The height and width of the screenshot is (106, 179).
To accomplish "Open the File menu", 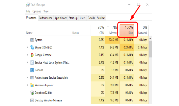I will (x=28, y=11).
